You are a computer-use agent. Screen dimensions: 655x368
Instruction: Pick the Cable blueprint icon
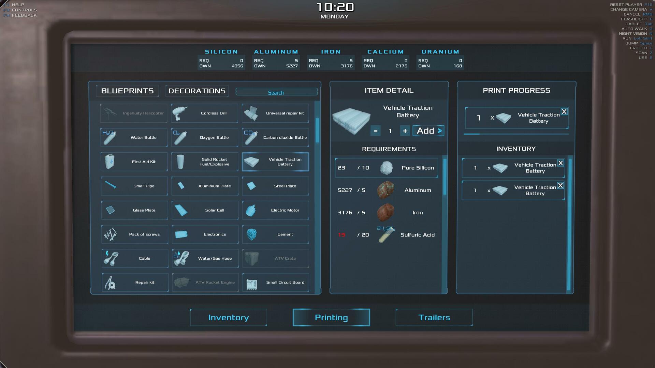[x=111, y=258]
